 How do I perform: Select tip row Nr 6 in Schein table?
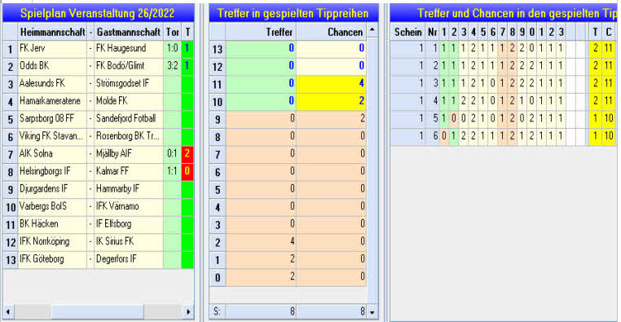coord(503,136)
